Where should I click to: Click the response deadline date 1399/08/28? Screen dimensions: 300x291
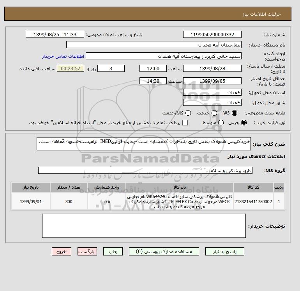[212, 68]
